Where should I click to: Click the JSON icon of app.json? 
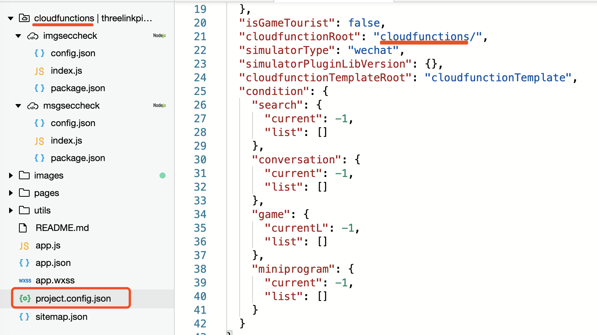click(x=24, y=263)
